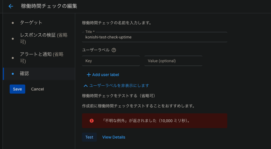Focus the Value (optional) input

(x=173, y=61)
